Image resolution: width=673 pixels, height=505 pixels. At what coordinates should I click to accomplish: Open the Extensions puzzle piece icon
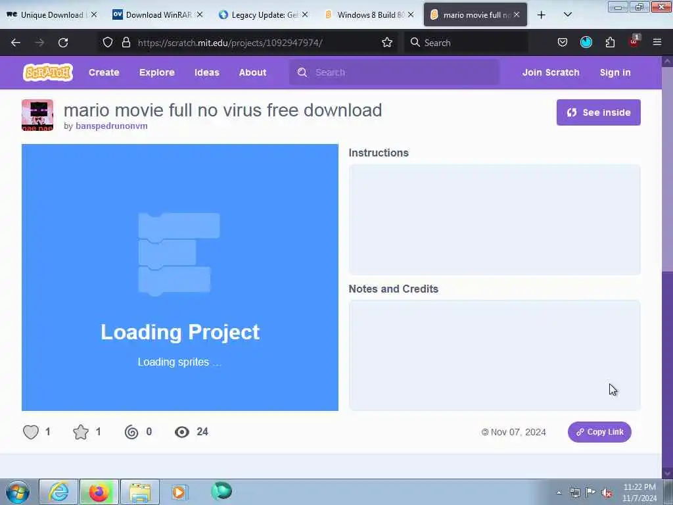(610, 43)
